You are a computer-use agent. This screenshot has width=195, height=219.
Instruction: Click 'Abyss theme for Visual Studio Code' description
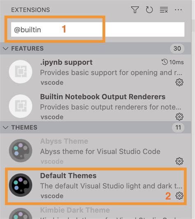point(100,151)
